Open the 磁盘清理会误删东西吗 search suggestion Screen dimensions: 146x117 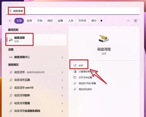coord(36,111)
